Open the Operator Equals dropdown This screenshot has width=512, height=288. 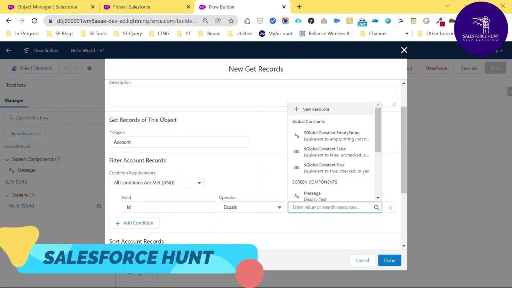tap(252, 207)
